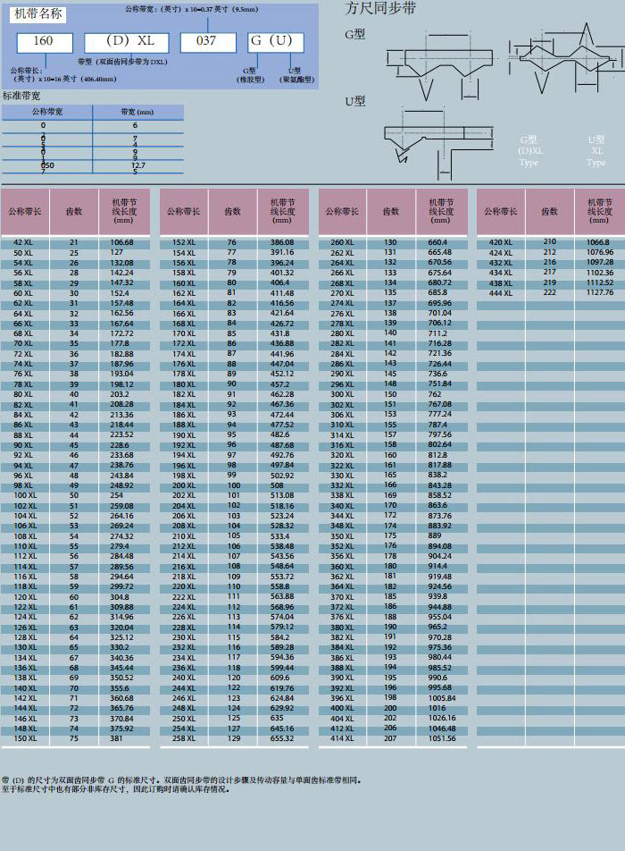Select the 258 XL table cell
Screen dimensions: 625x851
184,738
